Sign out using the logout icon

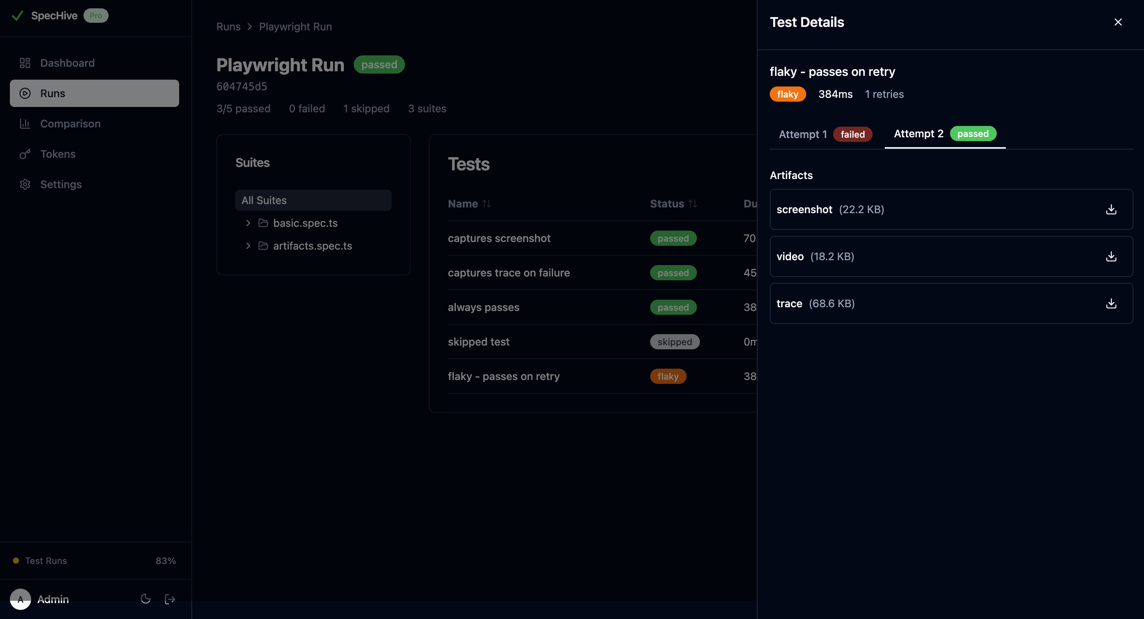pos(169,599)
